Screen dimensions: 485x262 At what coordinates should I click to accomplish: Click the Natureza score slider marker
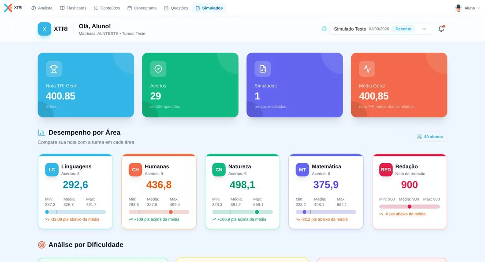click(257, 212)
